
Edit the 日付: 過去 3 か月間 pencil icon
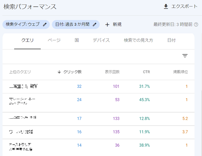click(x=94, y=24)
